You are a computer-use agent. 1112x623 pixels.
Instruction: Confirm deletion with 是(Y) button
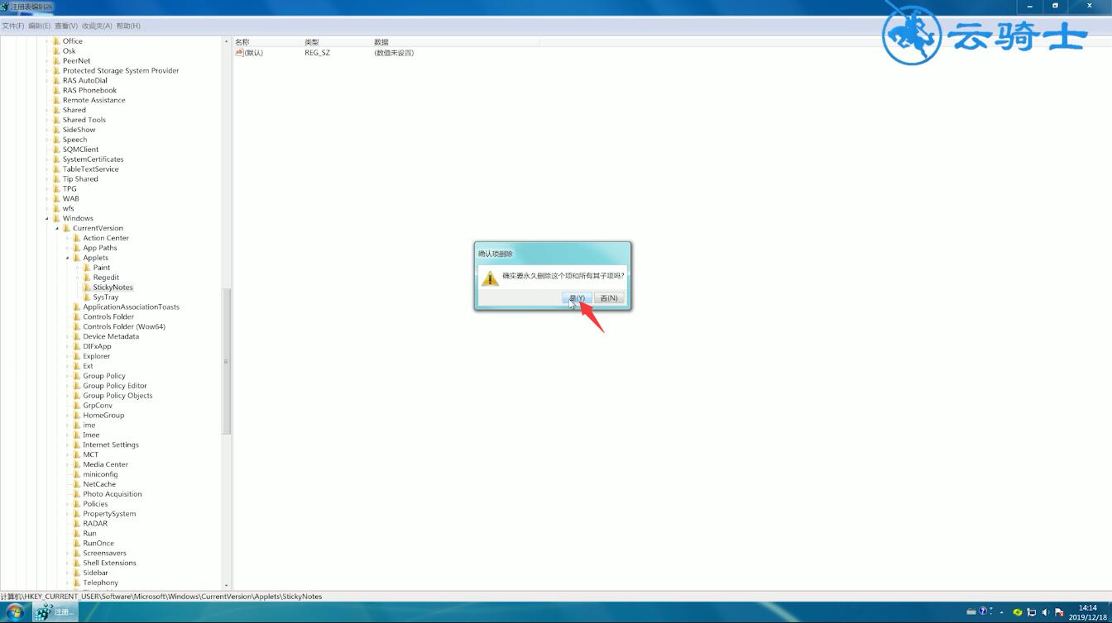(x=577, y=298)
